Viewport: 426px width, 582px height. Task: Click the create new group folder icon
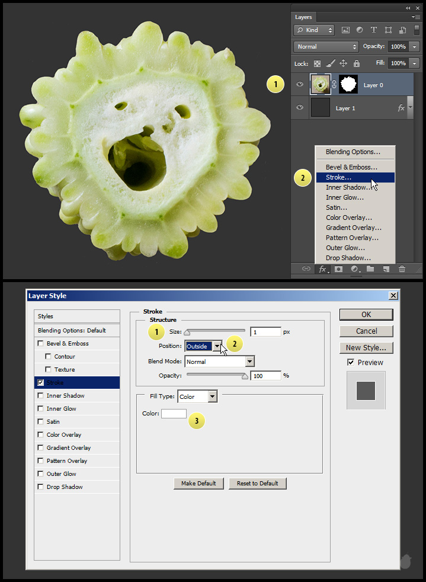(370, 269)
